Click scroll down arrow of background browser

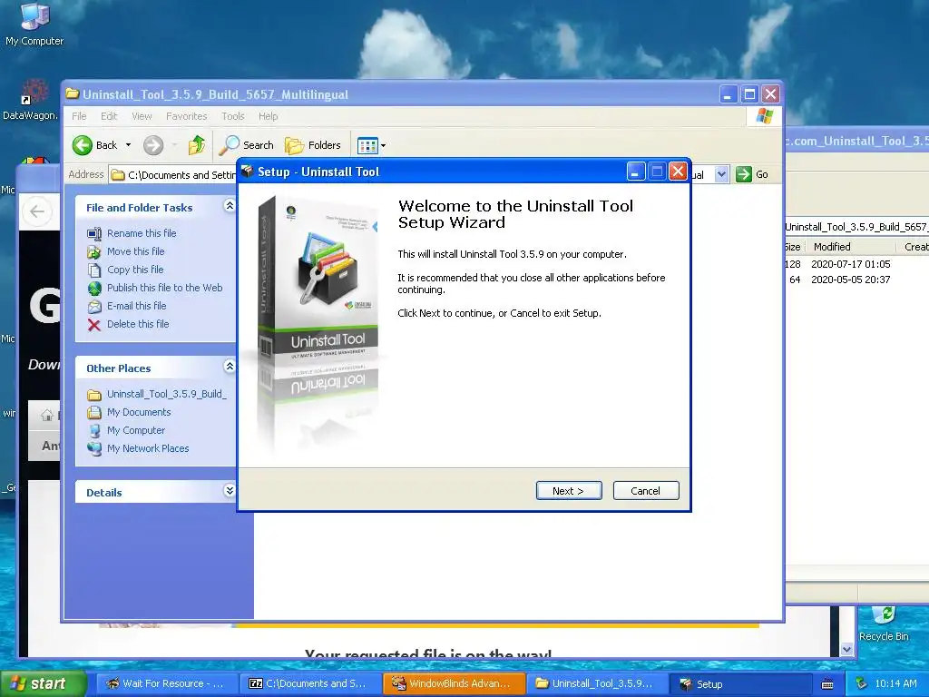[847, 649]
